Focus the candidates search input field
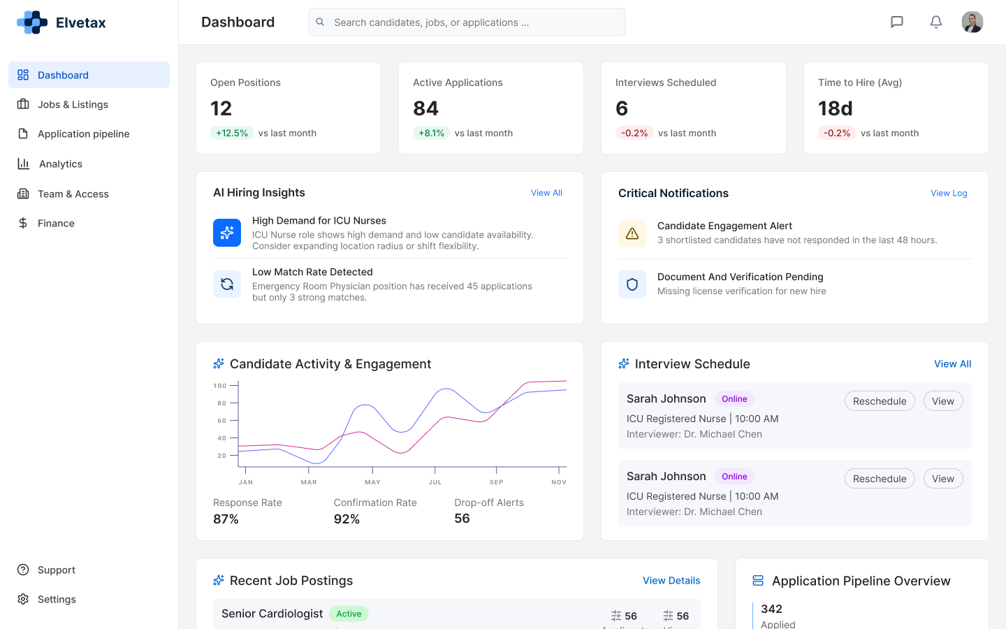The image size is (1006, 629). coord(475,22)
